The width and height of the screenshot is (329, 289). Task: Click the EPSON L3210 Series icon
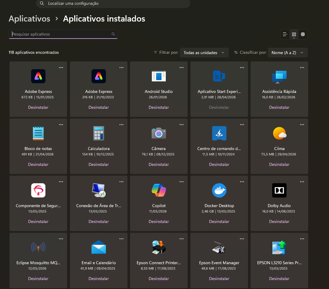click(279, 247)
